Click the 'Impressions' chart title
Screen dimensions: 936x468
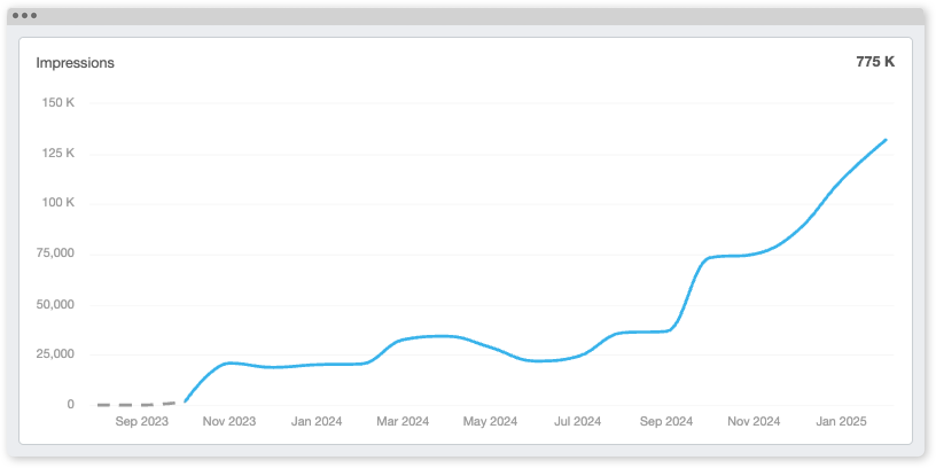point(75,63)
